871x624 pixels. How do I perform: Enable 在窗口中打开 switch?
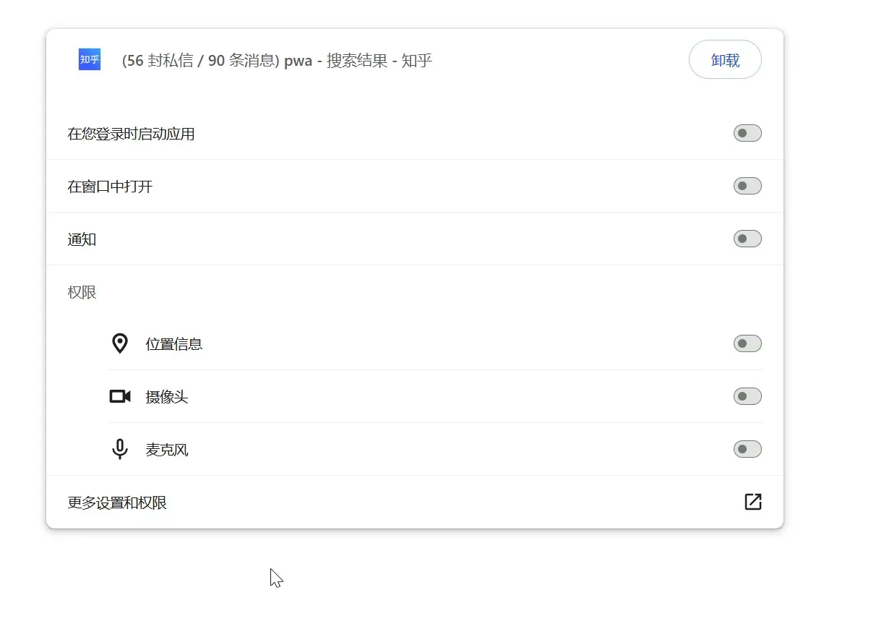coord(747,186)
